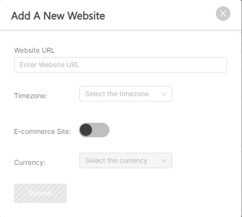This screenshot has width=242, height=217.
Task: Click the Enter Website URL placeholder text
Action: pos(49,65)
